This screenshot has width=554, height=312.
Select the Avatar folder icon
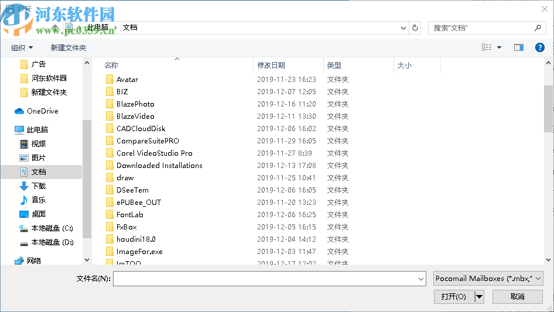click(110, 80)
